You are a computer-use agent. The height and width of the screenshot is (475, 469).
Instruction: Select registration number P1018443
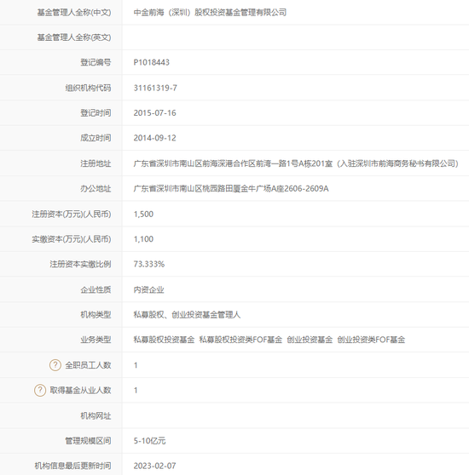(152, 62)
